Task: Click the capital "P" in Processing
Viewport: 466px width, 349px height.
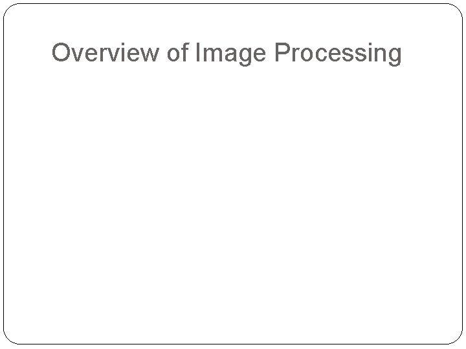Action: [x=283, y=52]
